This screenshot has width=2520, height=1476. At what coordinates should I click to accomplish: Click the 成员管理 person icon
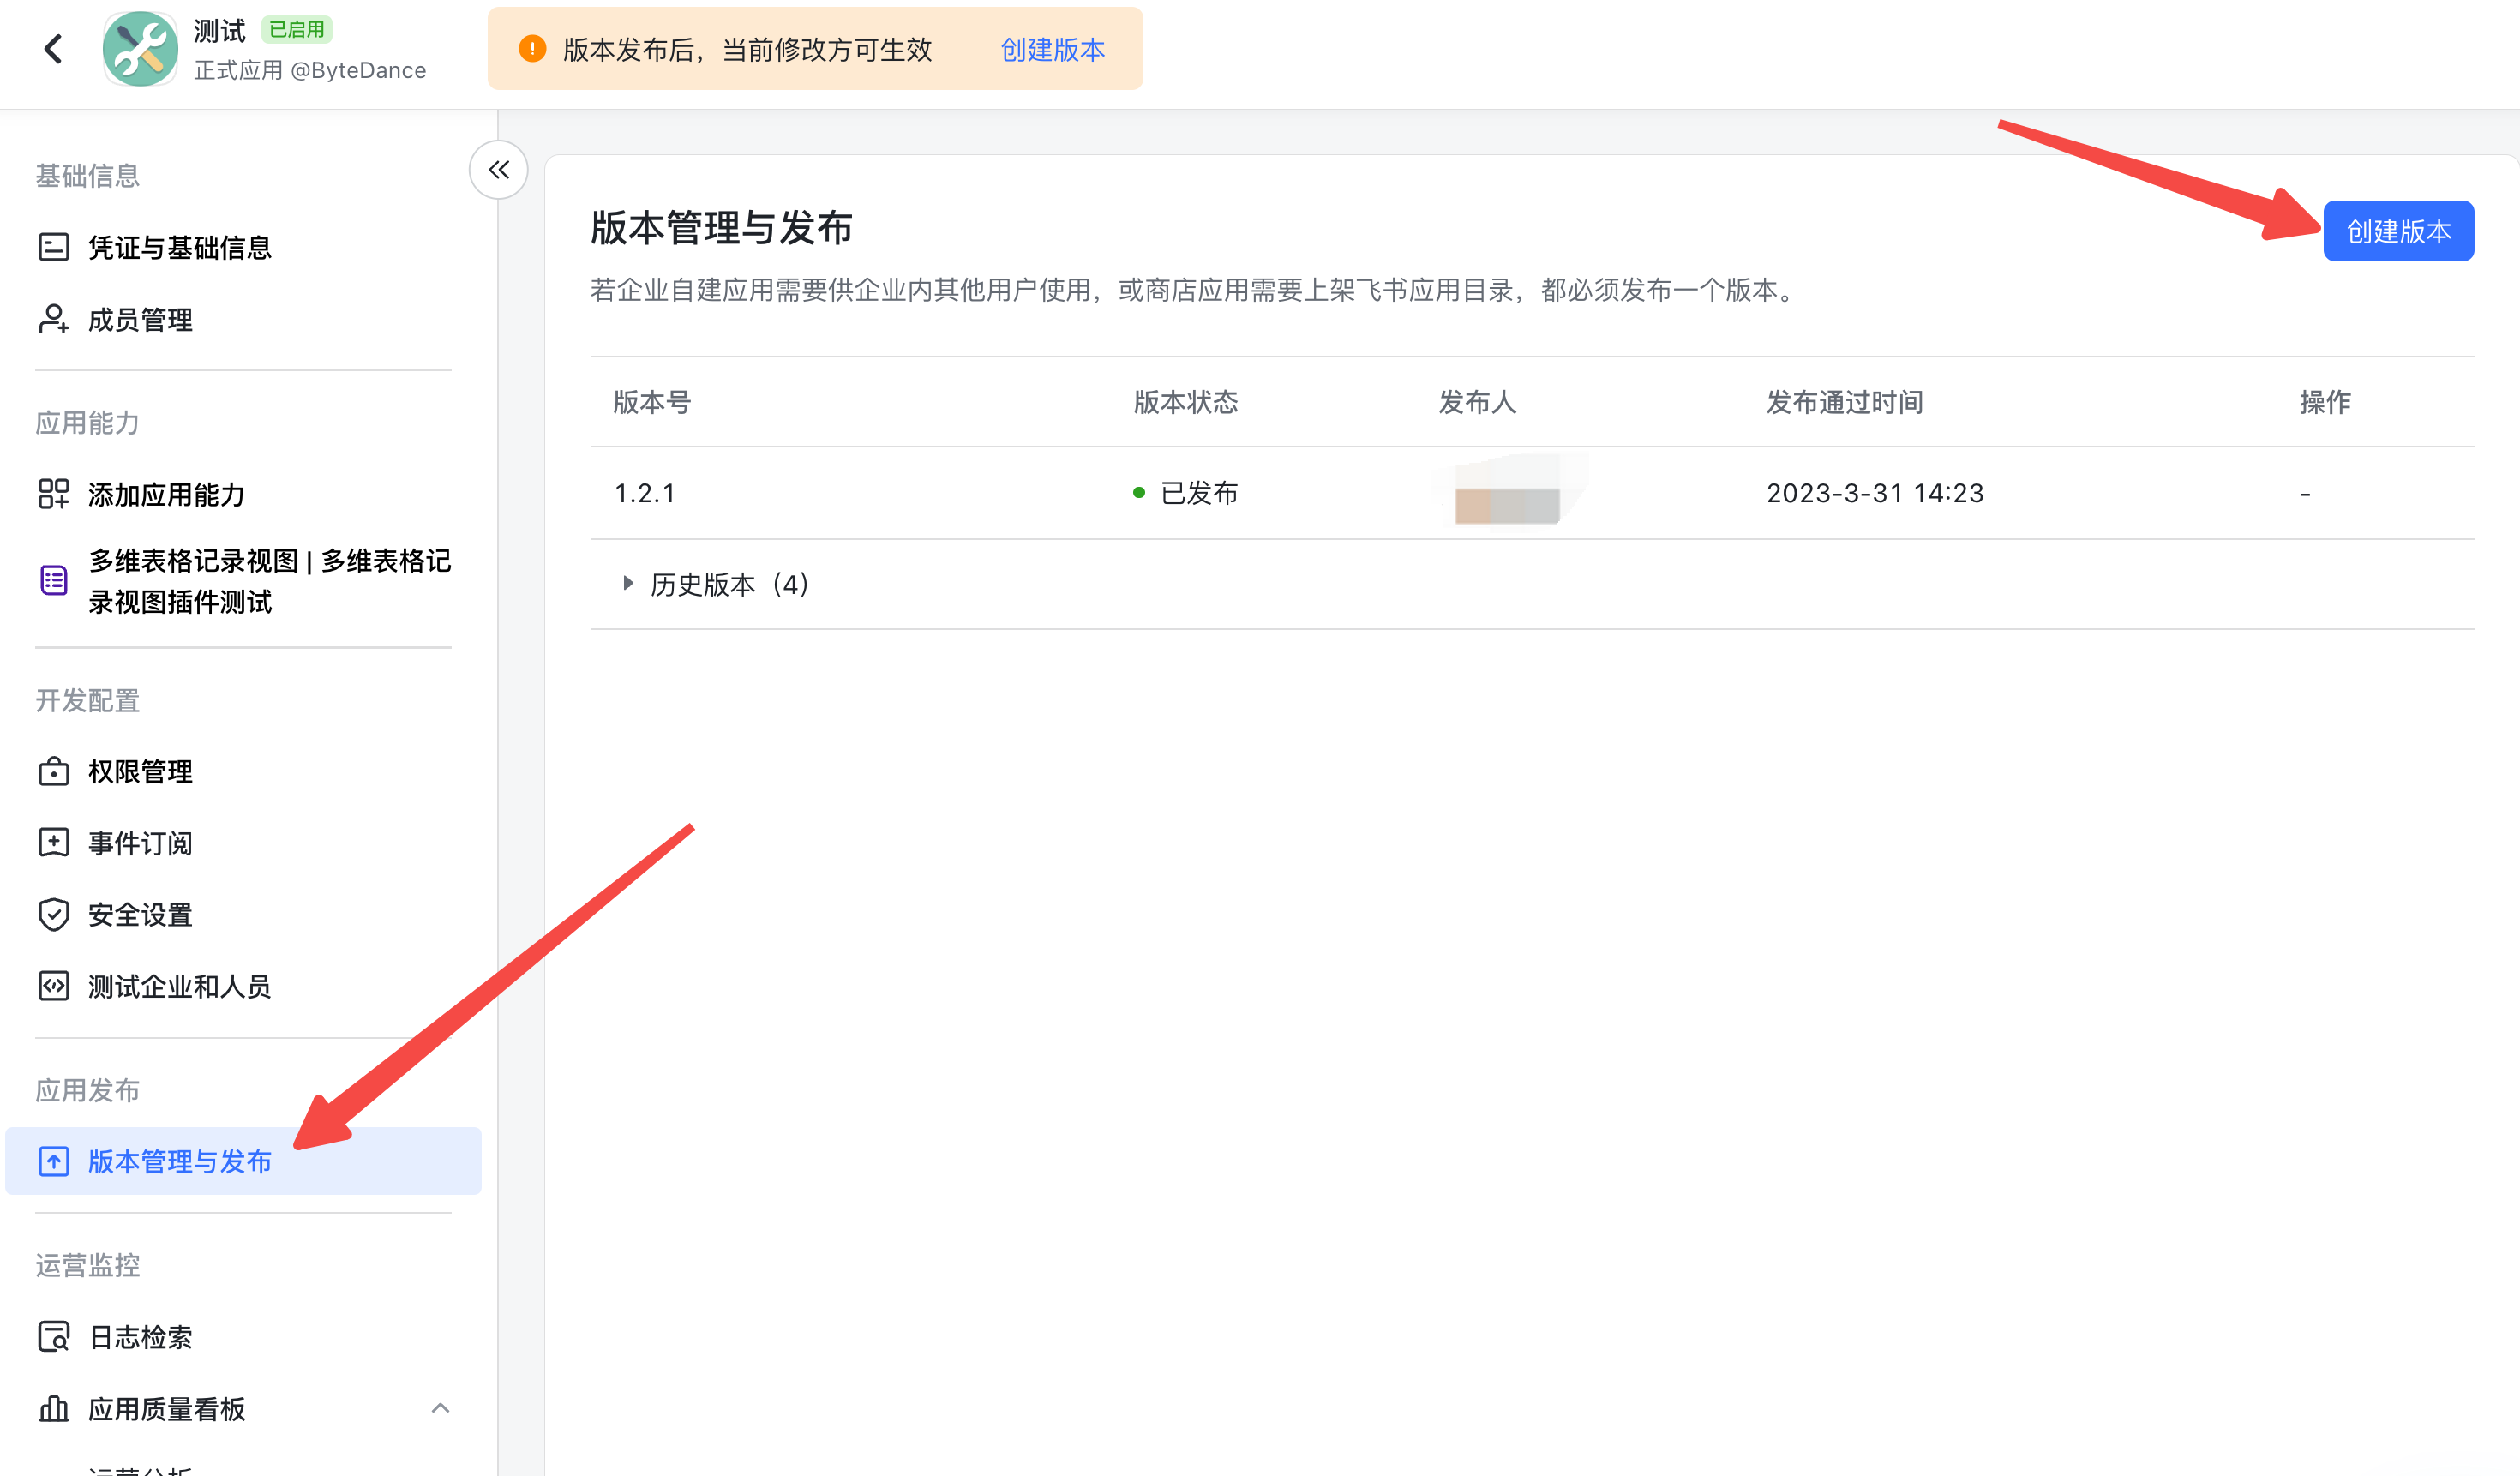[x=54, y=320]
